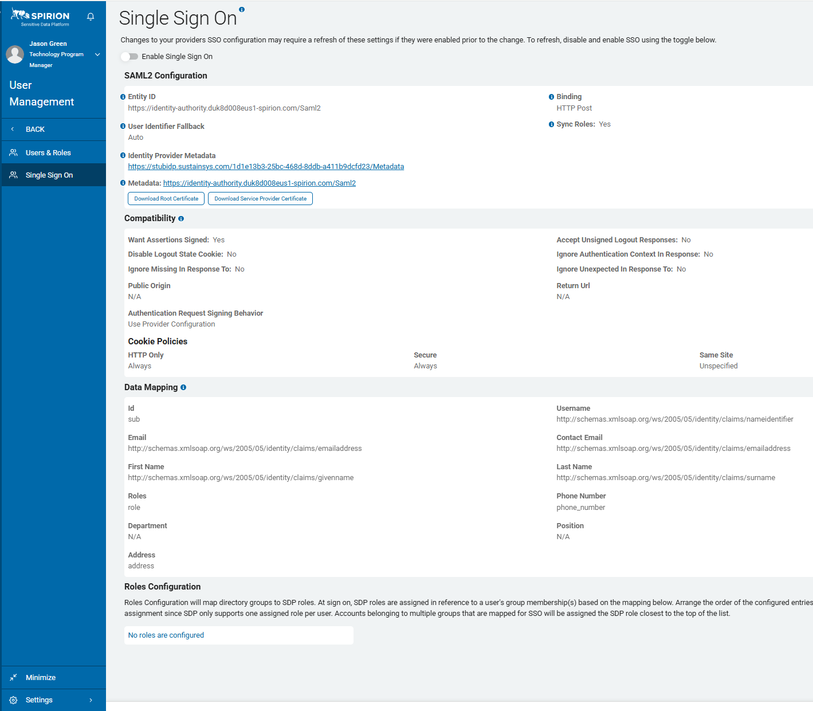This screenshot has width=813, height=711.
Task: Click the Email emailaddress claim URL
Action: coord(245,449)
